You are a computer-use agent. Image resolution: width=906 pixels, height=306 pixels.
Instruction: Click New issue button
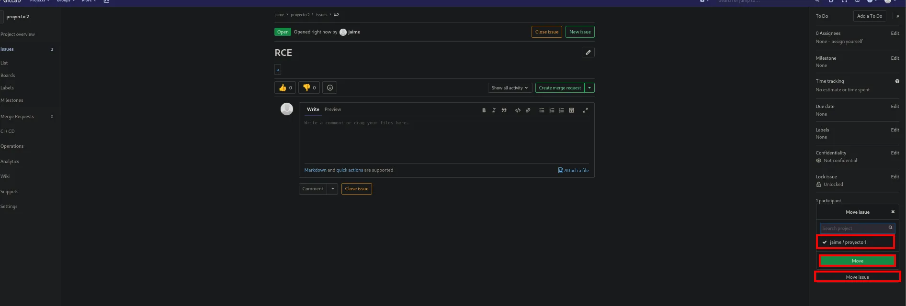[580, 32]
